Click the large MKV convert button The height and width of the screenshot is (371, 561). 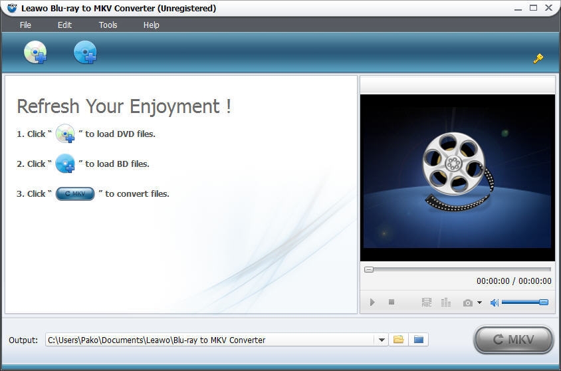coord(513,340)
